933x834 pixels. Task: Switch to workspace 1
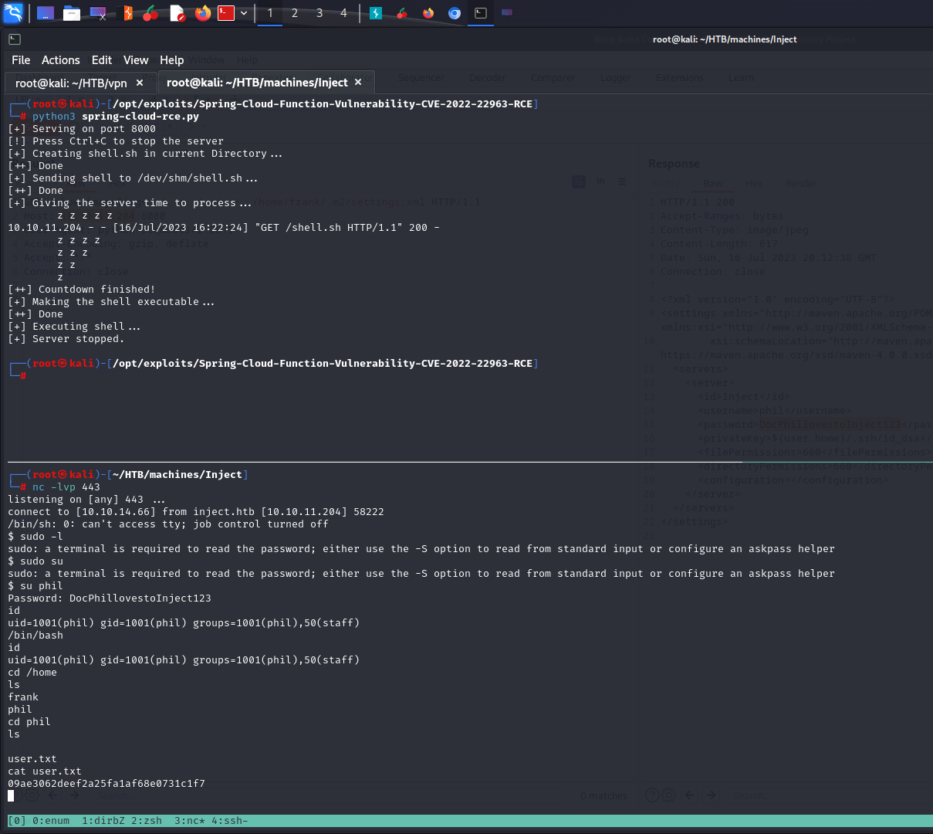(270, 13)
